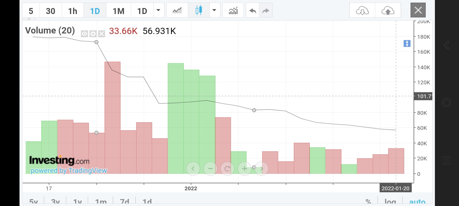
Task: Open Volume indicator settings gear
Action: click(93, 34)
